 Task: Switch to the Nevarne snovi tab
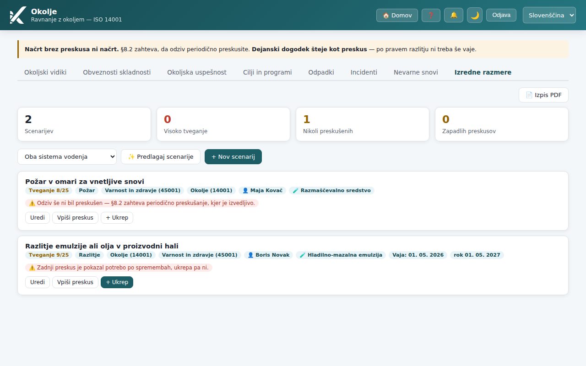click(416, 72)
